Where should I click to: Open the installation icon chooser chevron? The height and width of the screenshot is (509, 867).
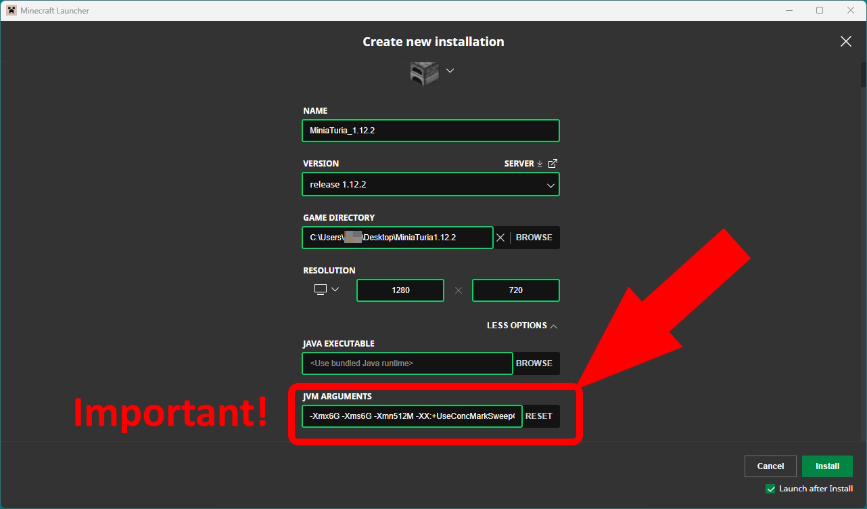[x=450, y=70]
